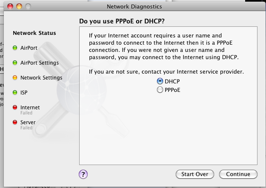This screenshot has width=266, height=188.
Task: Click the AirPort Settings status item
Action: [40, 63]
